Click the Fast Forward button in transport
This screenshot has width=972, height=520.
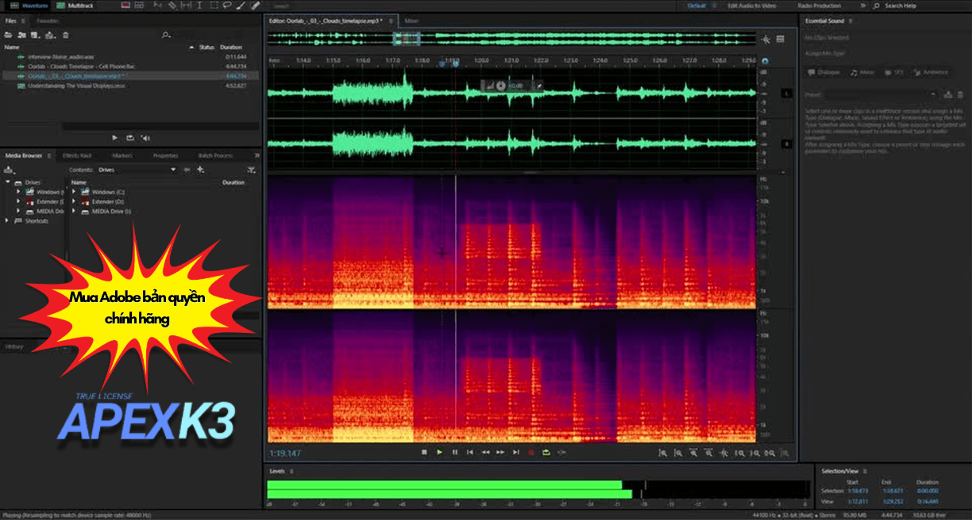pos(500,452)
